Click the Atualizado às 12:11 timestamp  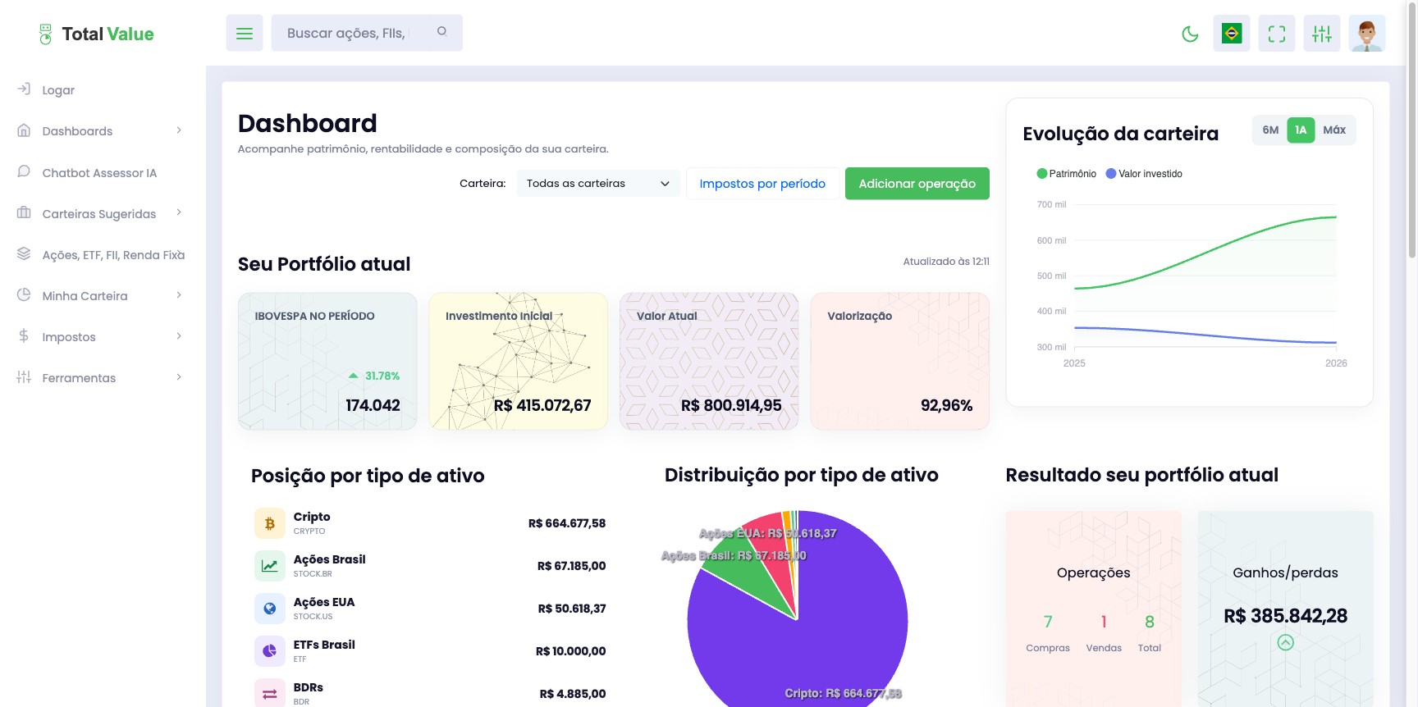pos(946,262)
